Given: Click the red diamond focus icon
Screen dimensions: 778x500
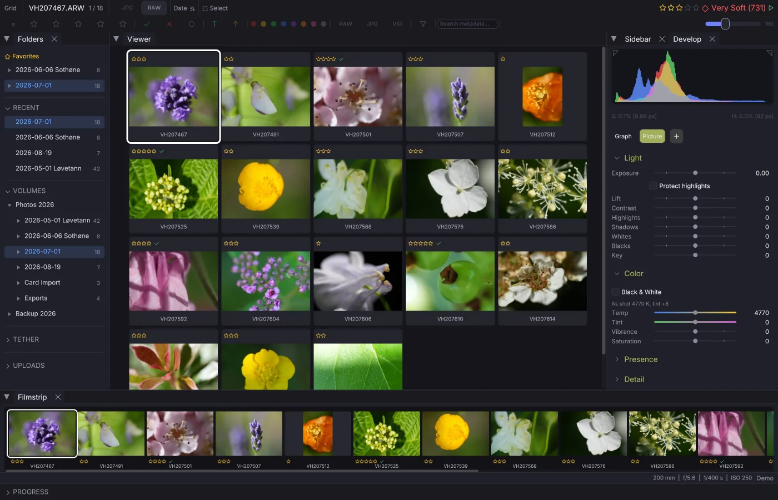Looking at the screenshot, I should [x=705, y=8].
